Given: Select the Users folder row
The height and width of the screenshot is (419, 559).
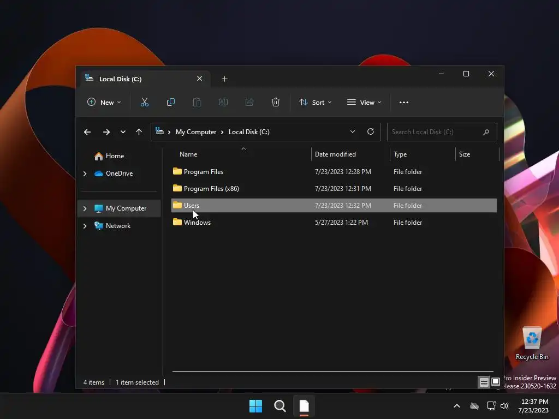Looking at the screenshot, I should point(334,206).
